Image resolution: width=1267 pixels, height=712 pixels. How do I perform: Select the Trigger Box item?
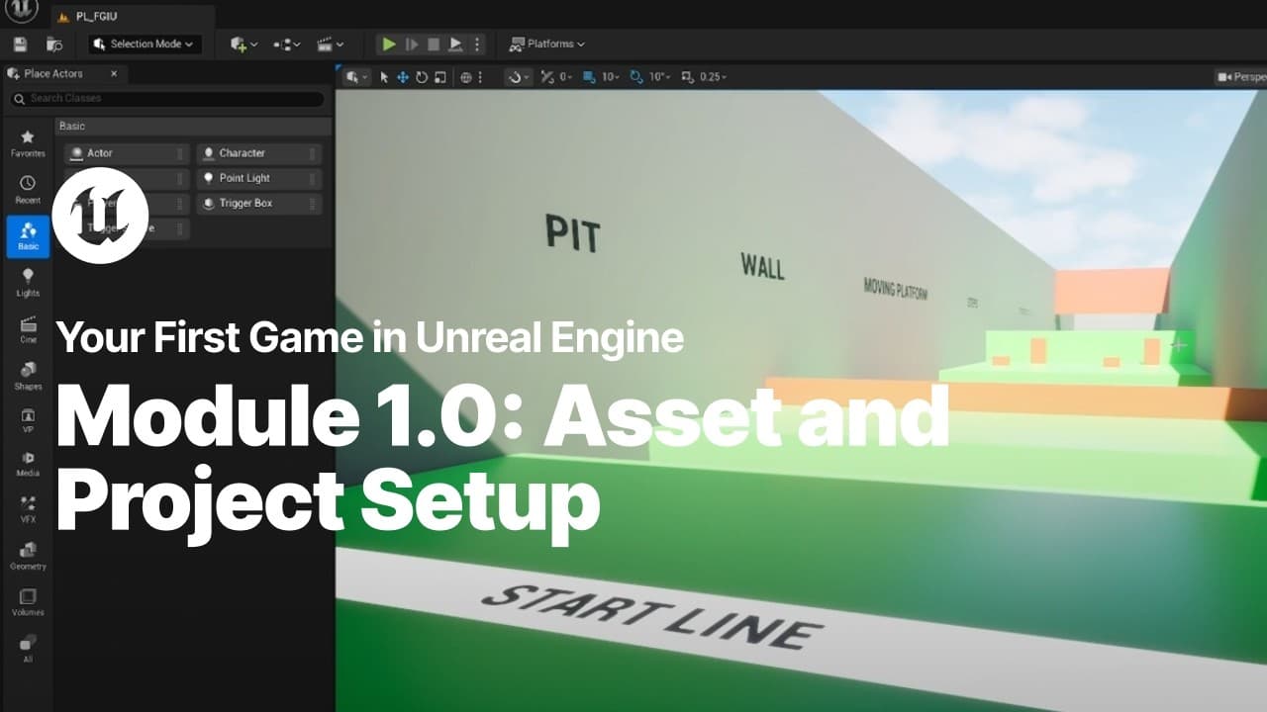coord(259,203)
